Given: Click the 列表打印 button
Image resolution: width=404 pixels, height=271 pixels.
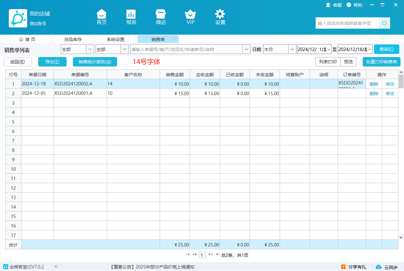Looking at the screenshot, I should click(x=328, y=62).
